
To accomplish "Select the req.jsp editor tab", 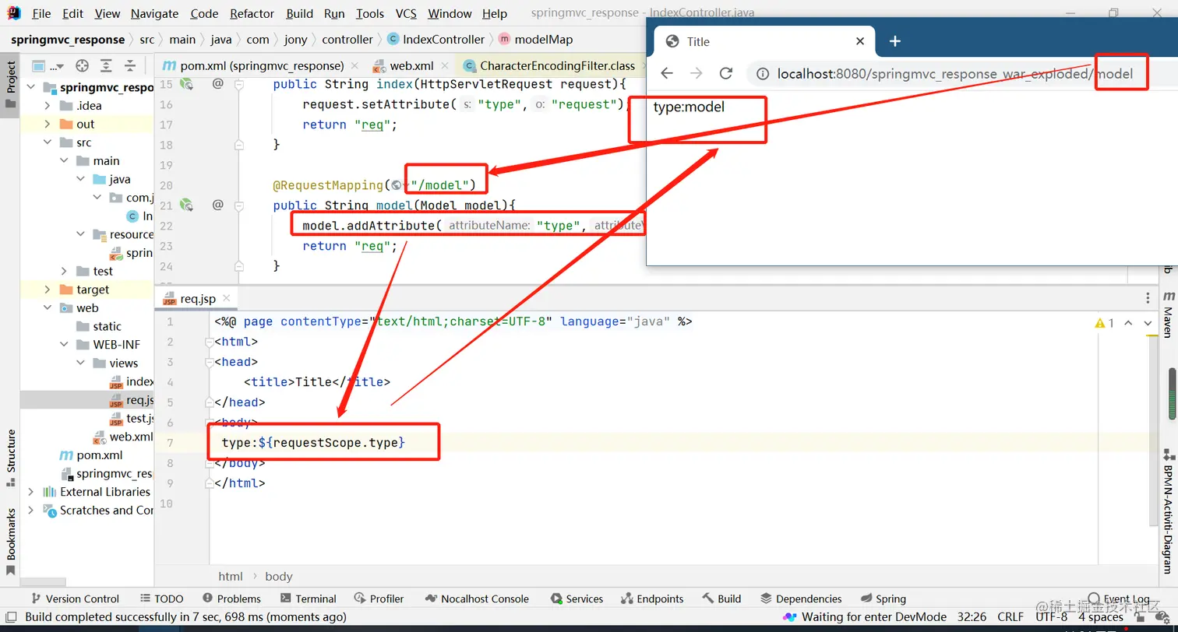I will tap(197, 298).
